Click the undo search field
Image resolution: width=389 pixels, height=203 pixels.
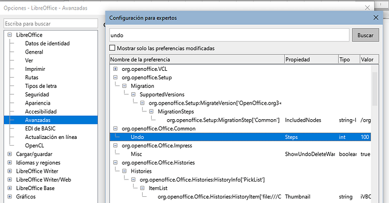tap(229, 35)
